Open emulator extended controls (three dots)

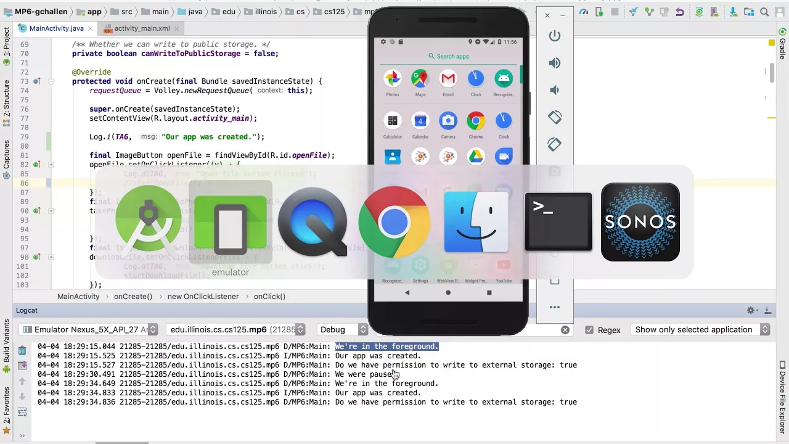[555, 307]
